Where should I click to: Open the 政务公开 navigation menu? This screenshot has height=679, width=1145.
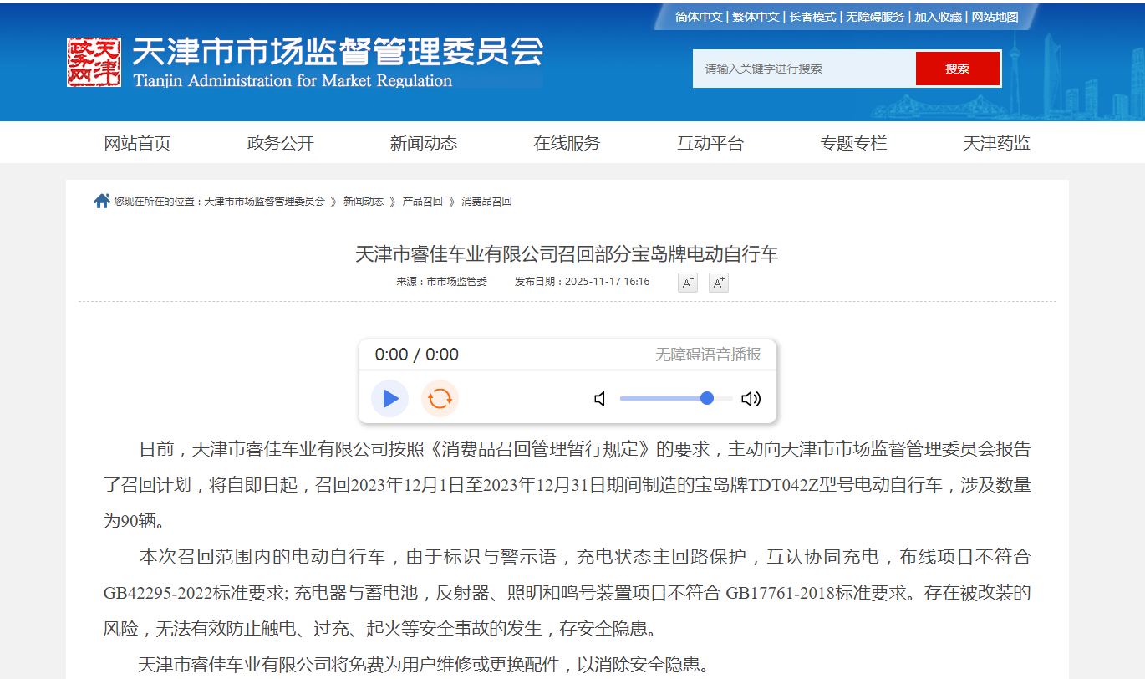281,143
